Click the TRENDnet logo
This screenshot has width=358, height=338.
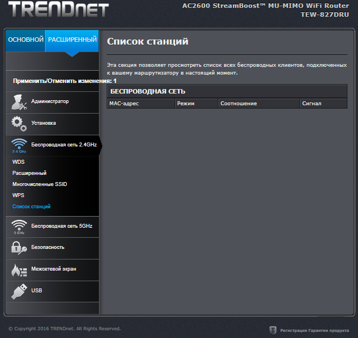[58, 9]
